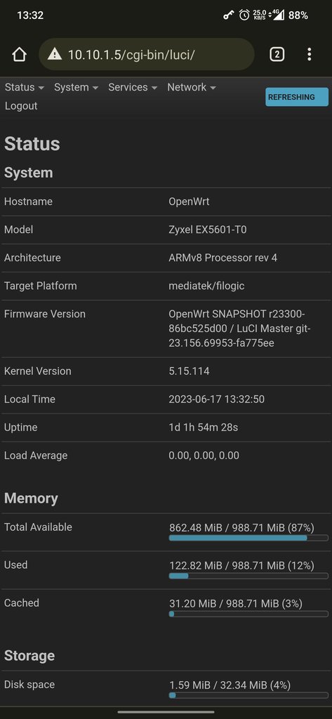This screenshot has width=332, height=719.
Task: Click the Logout link
Action: click(21, 106)
